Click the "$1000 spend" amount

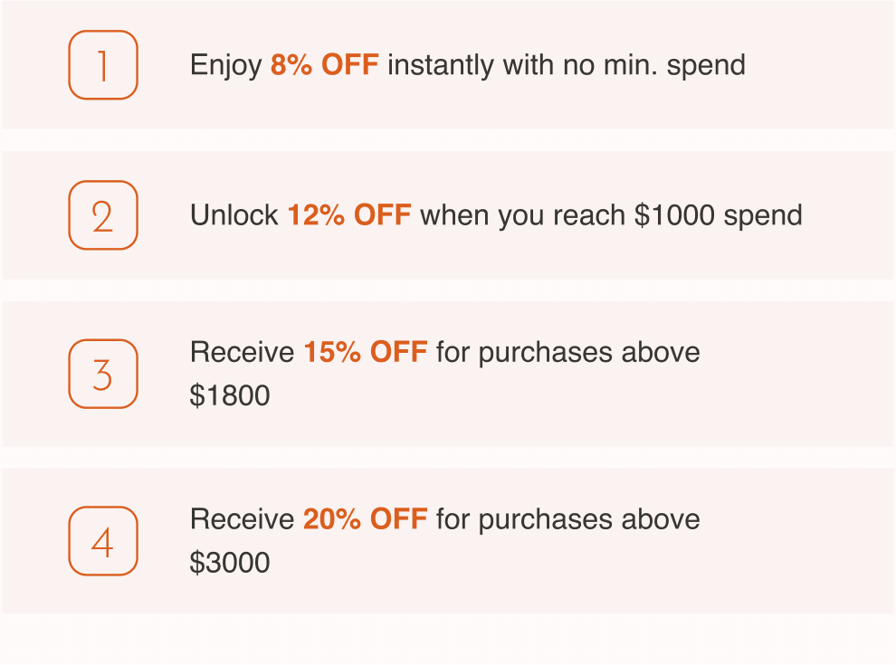(719, 215)
